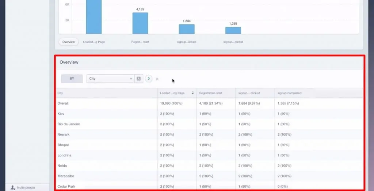This screenshot has width=374, height=191.
Task: Select the Newark row label
Action: coord(64,135)
